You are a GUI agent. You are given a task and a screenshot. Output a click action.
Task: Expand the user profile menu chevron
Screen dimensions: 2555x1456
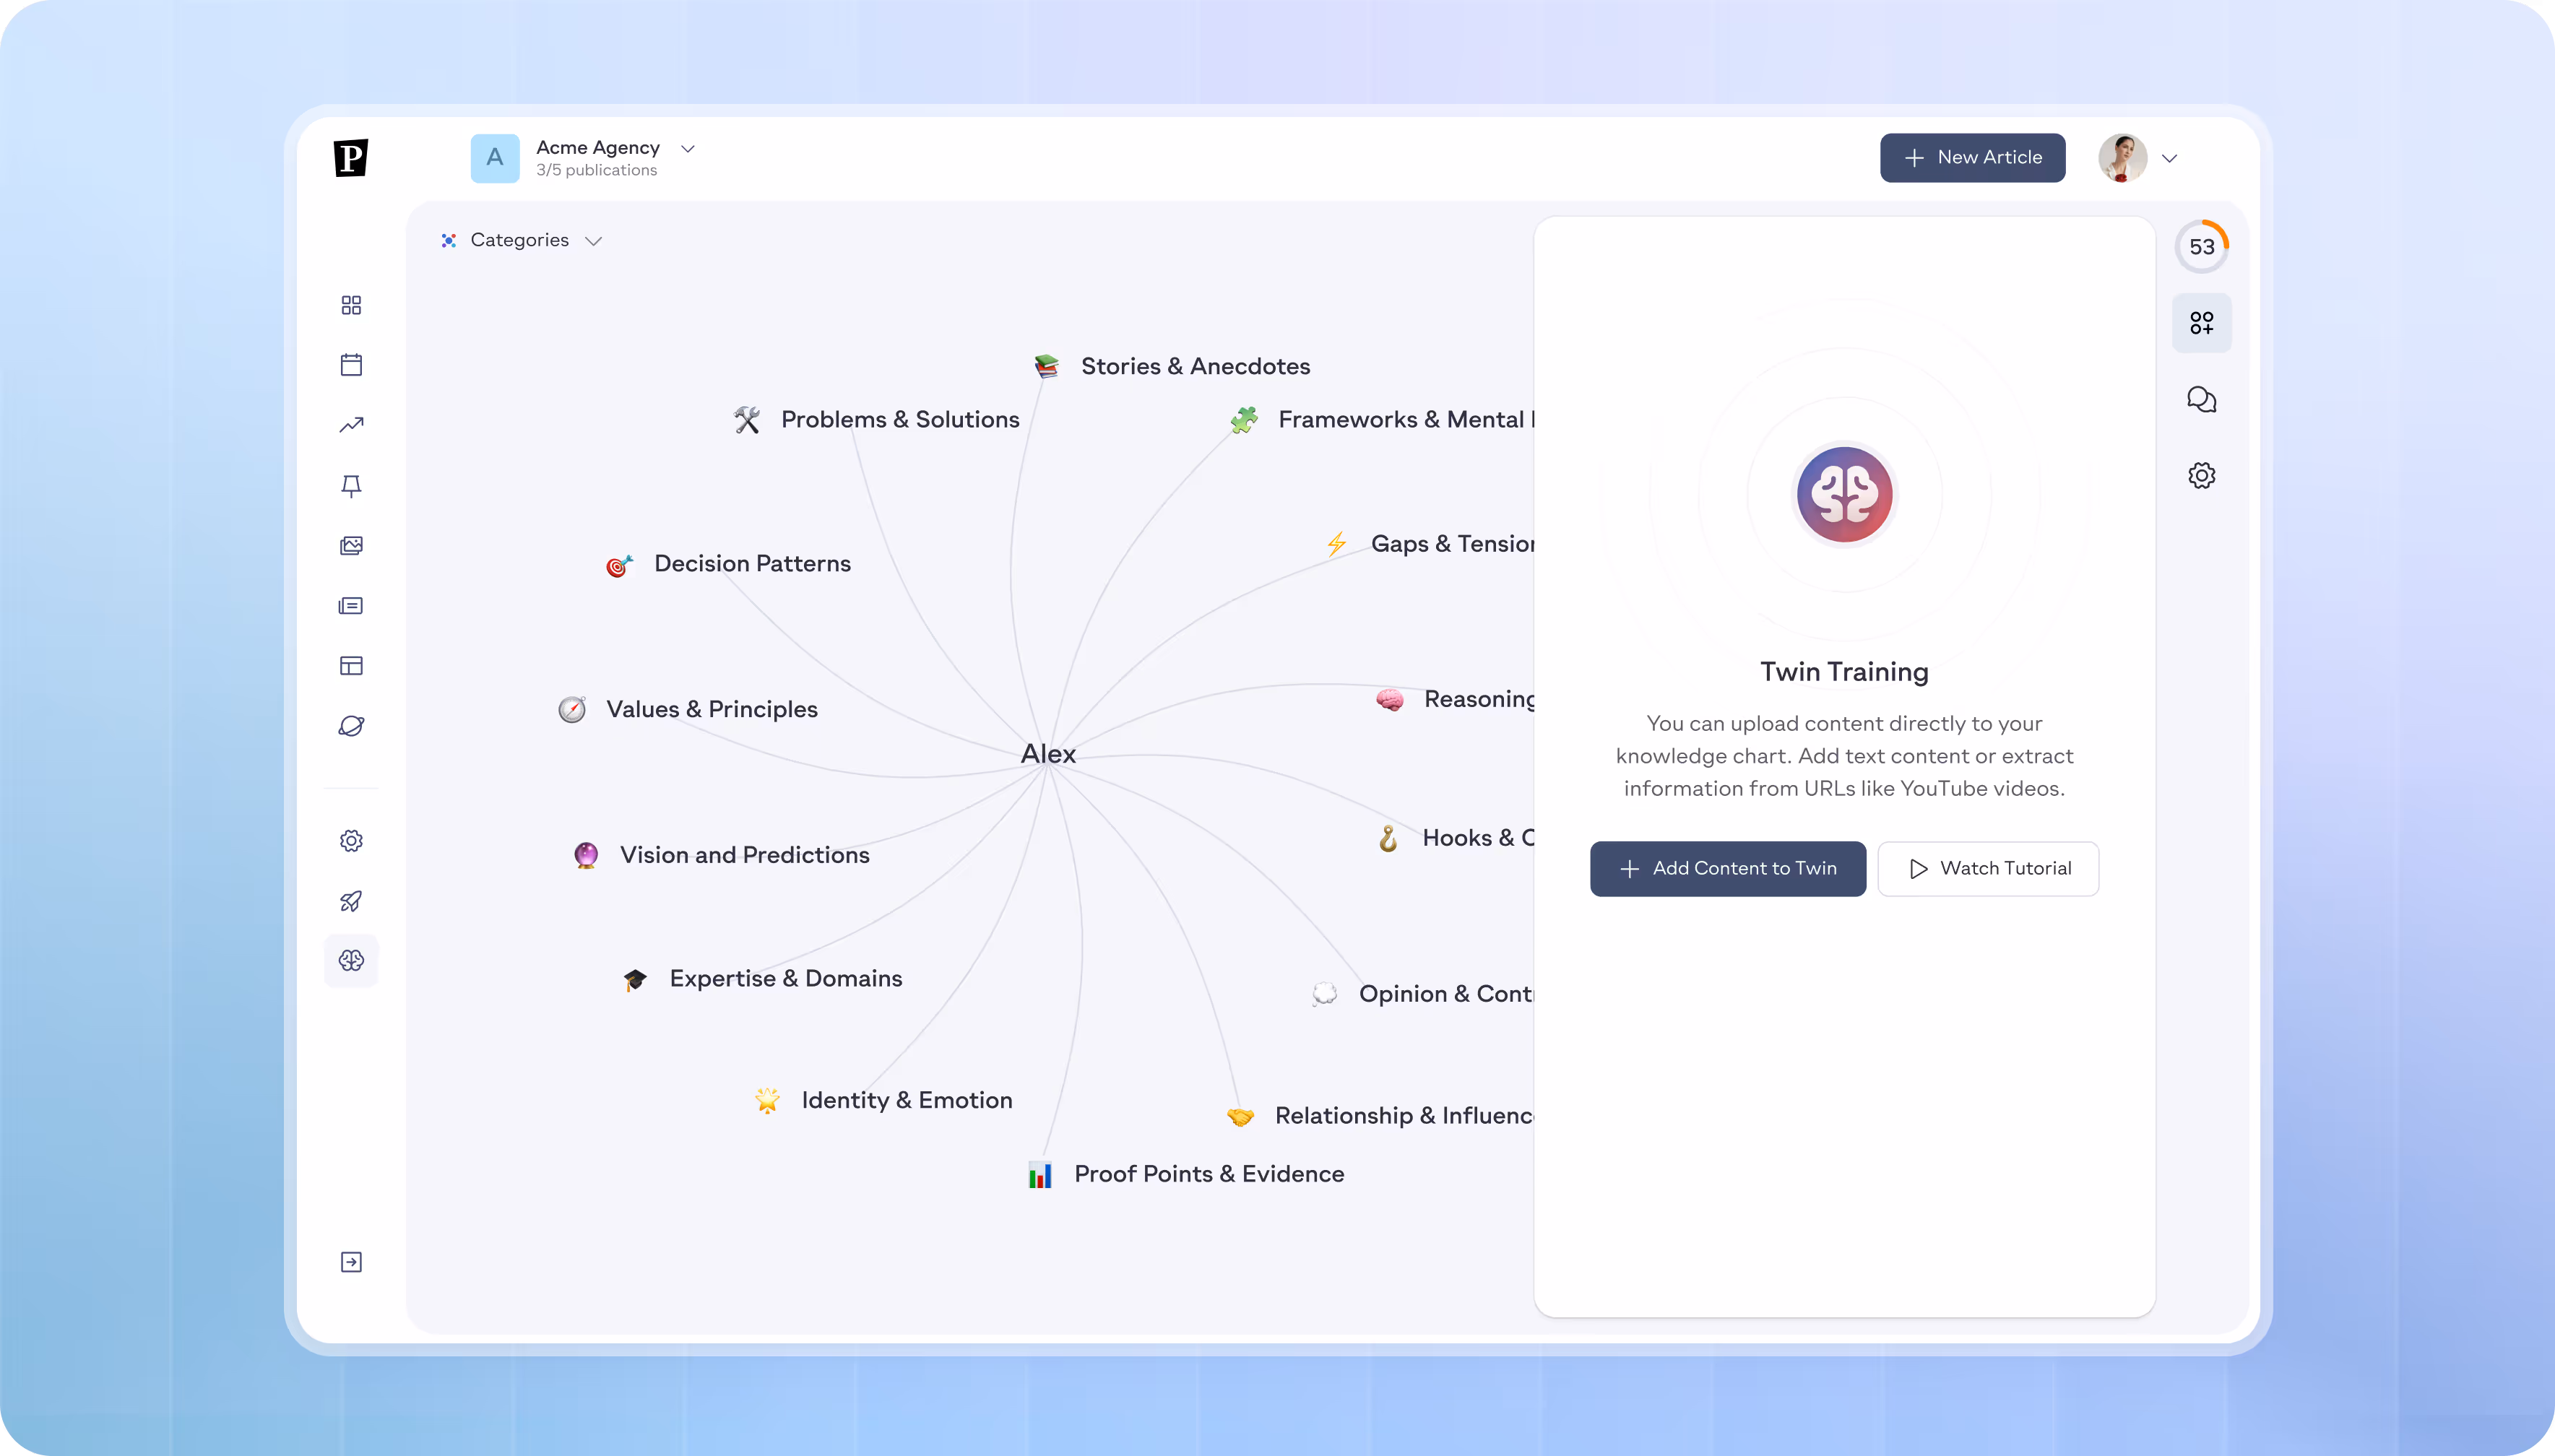coord(2169,159)
